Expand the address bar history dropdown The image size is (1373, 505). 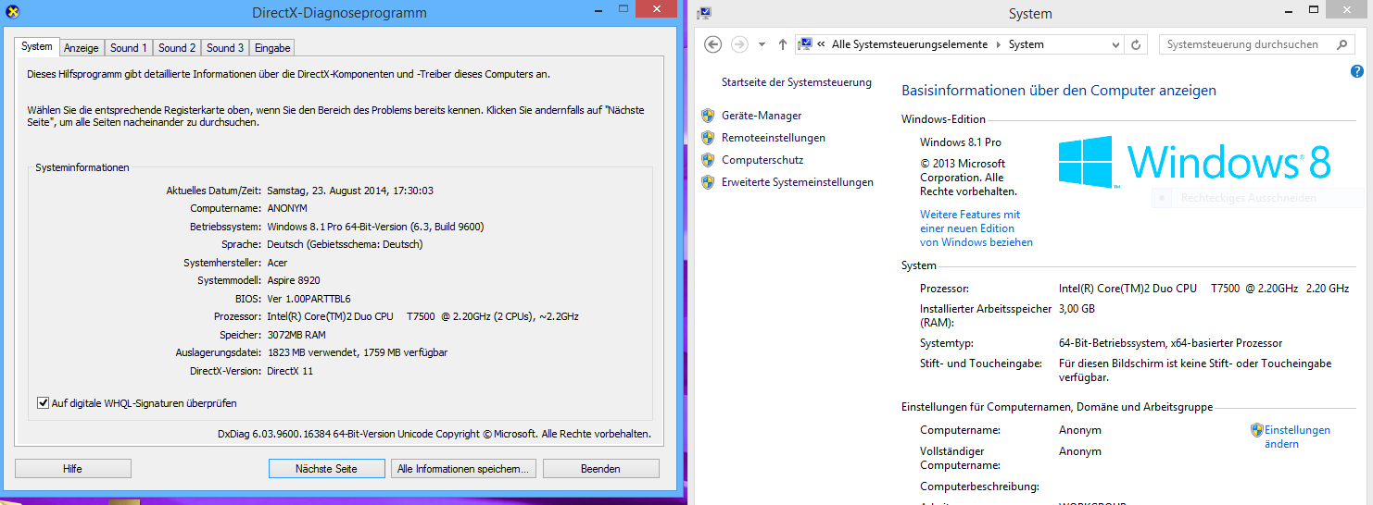(1117, 44)
